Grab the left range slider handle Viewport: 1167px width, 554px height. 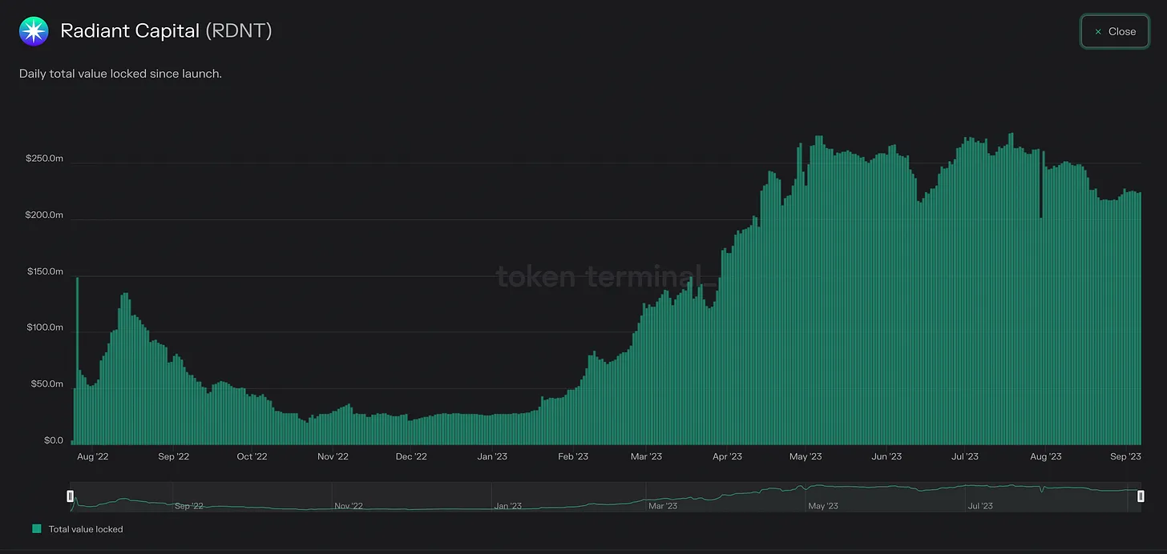pos(70,496)
